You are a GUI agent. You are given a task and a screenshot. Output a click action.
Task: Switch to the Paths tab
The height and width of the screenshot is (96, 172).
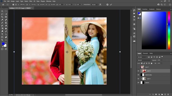point(151,53)
